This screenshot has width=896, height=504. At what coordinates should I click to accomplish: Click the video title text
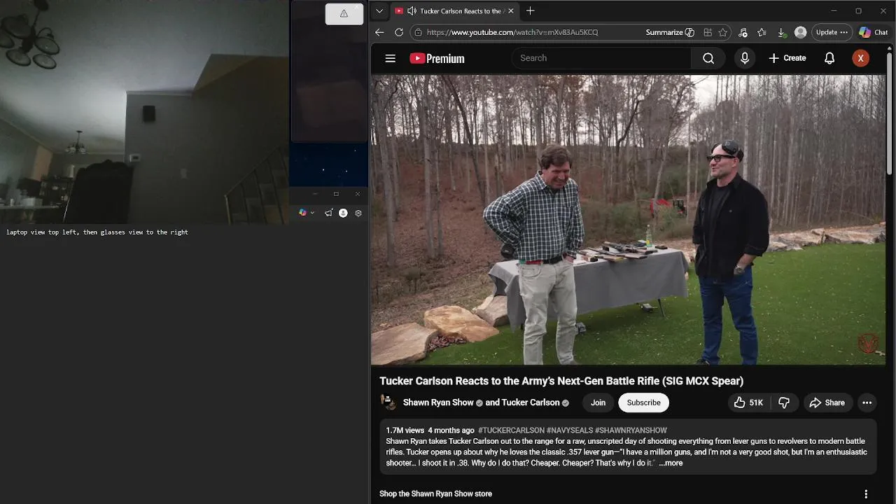click(561, 381)
